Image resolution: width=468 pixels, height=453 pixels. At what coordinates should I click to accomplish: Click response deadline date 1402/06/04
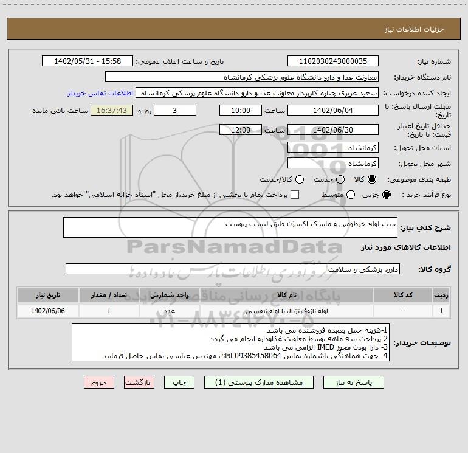coord(333,110)
